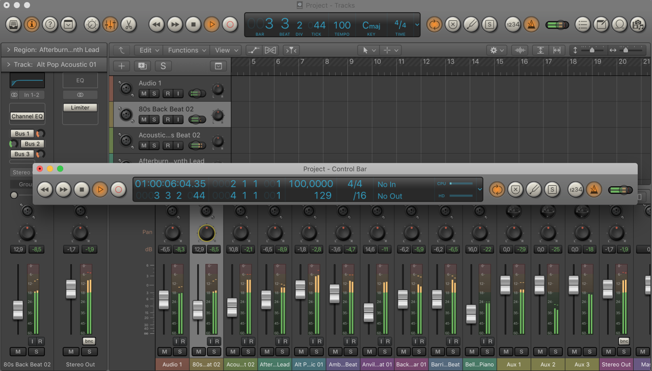
Task: Click the Cmaj key signature in the LCD
Action: pos(371,25)
